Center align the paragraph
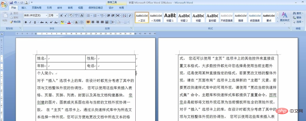The width and height of the screenshot is (306, 121). [93, 22]
